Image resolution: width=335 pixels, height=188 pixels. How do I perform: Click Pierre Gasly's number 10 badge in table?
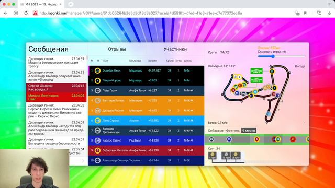click(x=97, y=90)
